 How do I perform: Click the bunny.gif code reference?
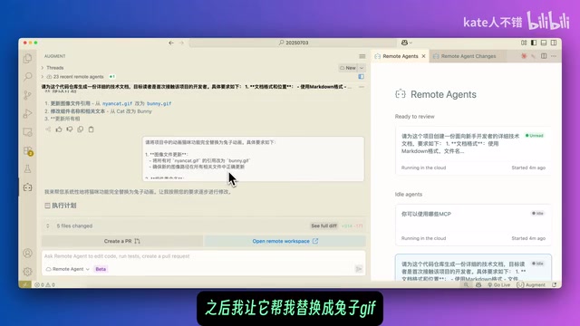coord(159,103)
